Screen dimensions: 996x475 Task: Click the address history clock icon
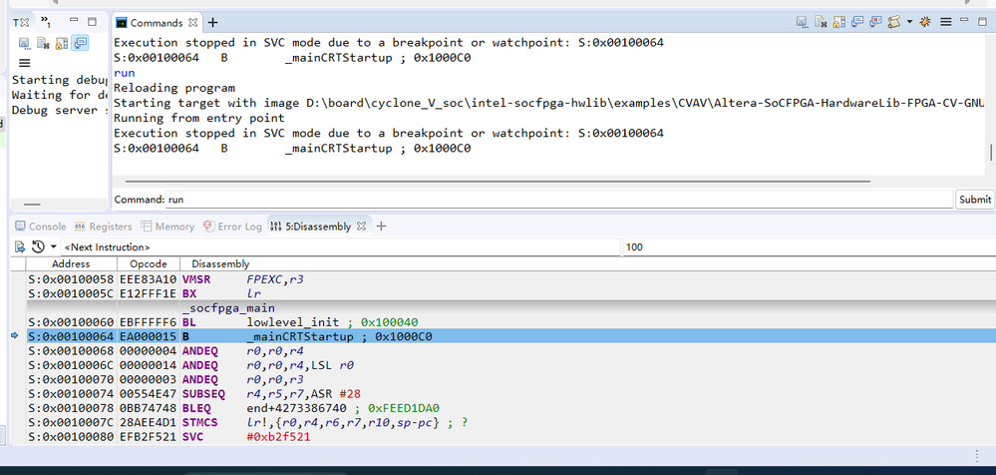(38, 246)
